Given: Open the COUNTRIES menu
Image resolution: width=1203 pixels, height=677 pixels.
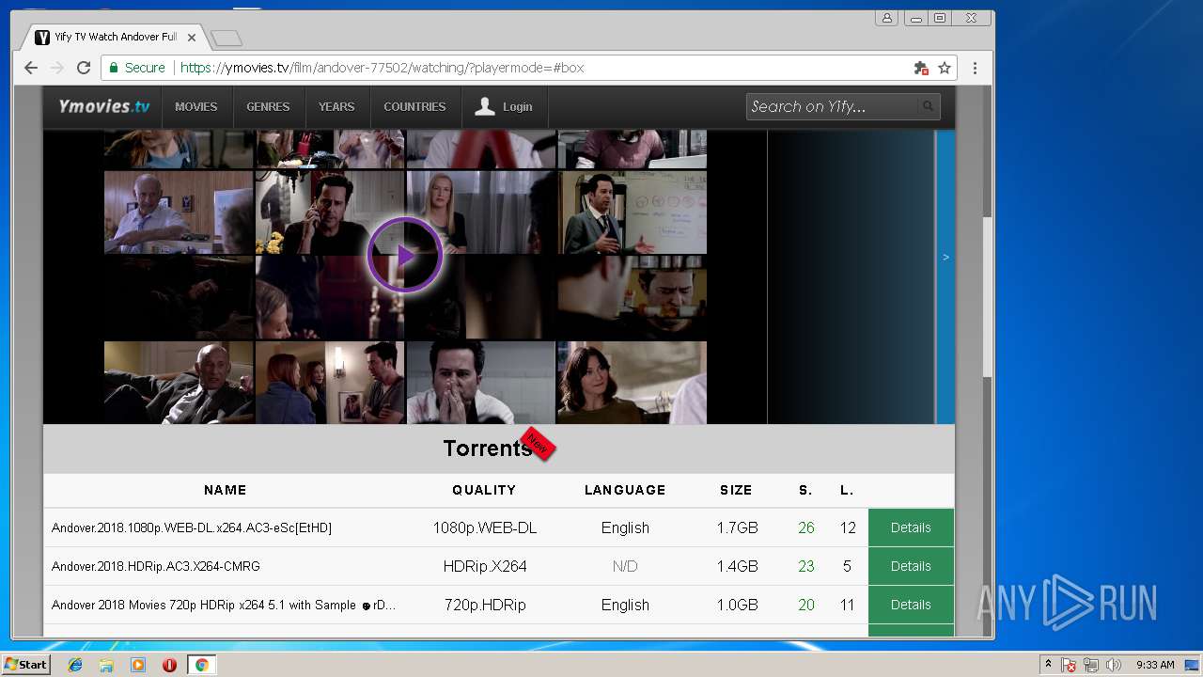Looking at the screenshot, I should pyautogui.click(x=414, y=106).
